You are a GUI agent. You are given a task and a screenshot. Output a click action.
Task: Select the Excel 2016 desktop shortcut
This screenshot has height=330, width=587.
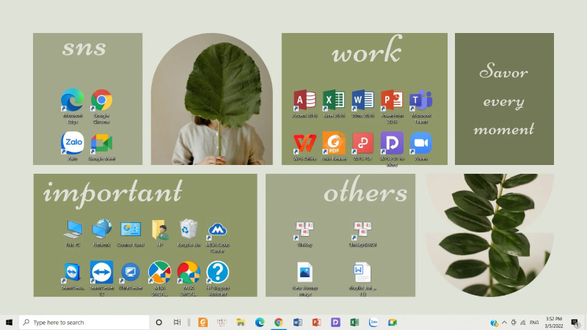tap(334, 103)
